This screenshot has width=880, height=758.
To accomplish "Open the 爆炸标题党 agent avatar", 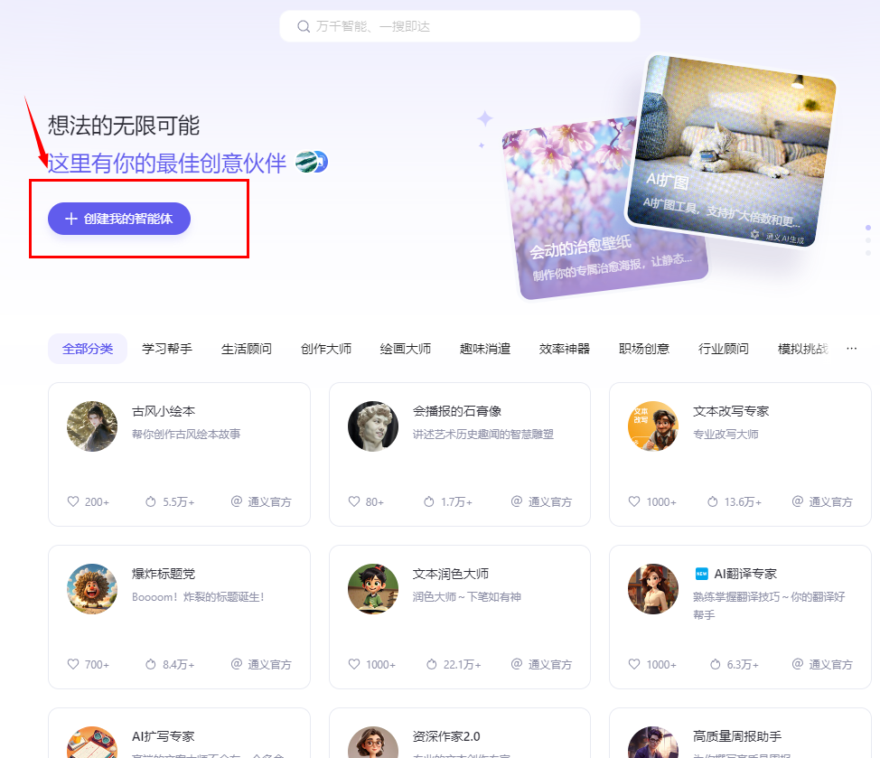I will coord(91,590).
